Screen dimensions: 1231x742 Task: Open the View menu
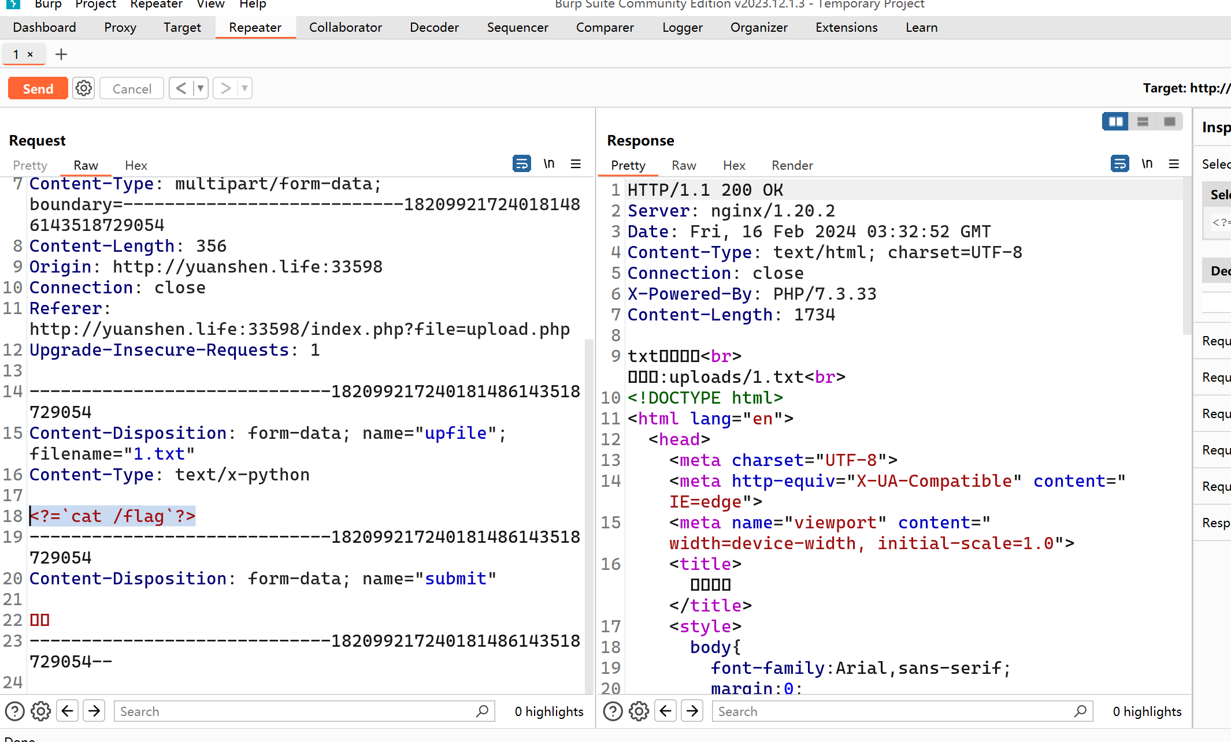pos(210,5)
